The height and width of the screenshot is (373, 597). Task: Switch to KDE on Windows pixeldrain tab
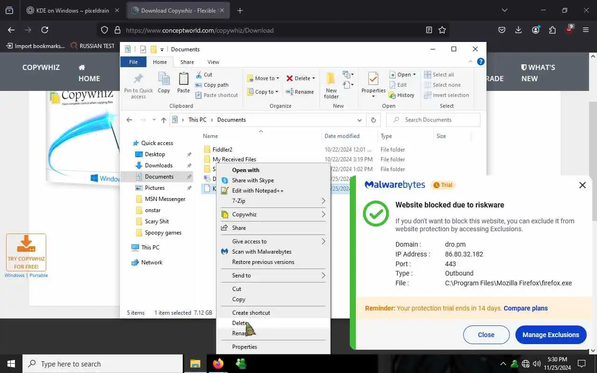pyautogui.click(x=73, y=10)
